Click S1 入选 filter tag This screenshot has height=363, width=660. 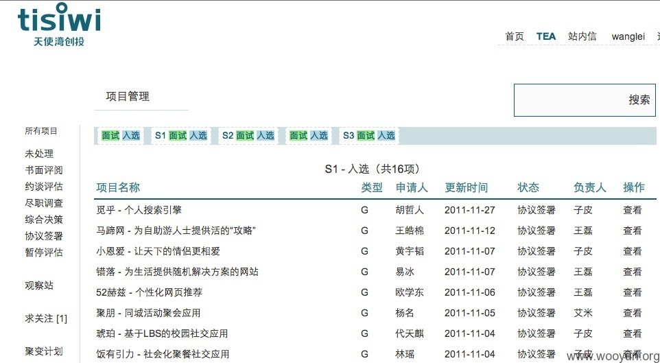tap(198, 136)
